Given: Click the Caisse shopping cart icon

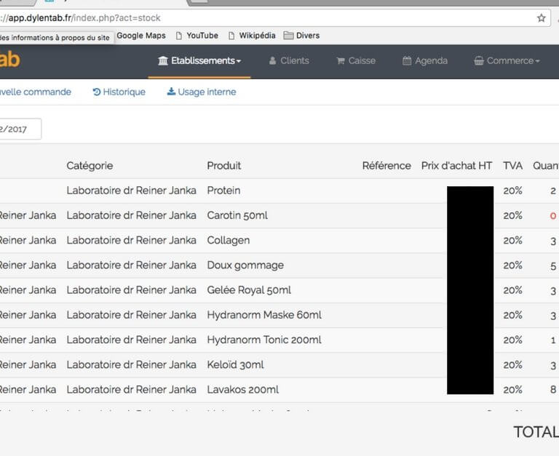Looking at the screenshot, I should [x=340, y=61].
